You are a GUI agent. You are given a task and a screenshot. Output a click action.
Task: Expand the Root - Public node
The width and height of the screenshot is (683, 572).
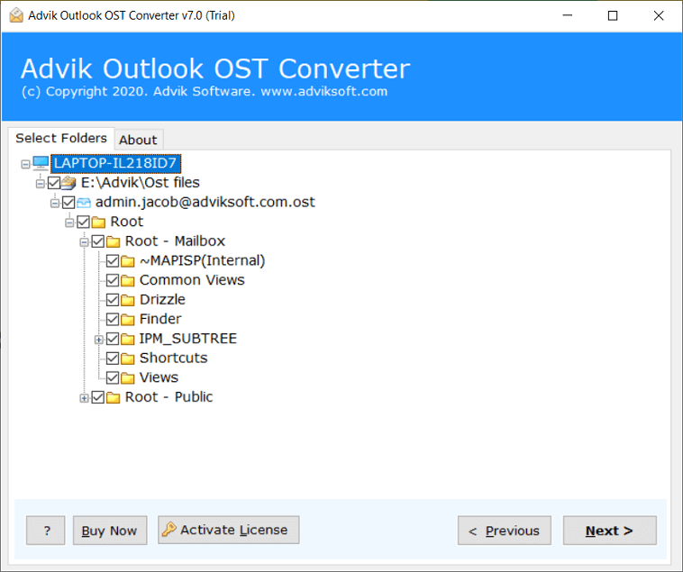(85, 397)
